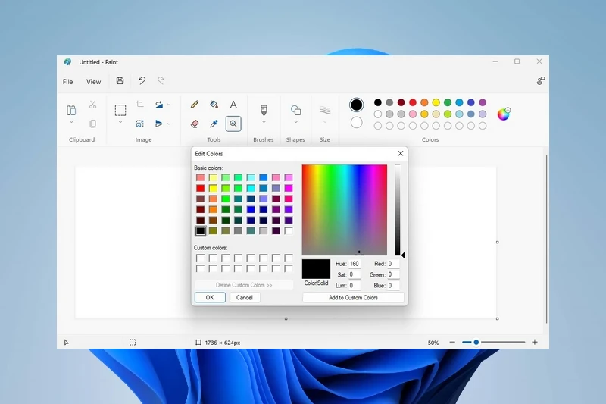Click the Undo arrow icon
Viewport: 606px width, 404px height.
coord(142,81)
